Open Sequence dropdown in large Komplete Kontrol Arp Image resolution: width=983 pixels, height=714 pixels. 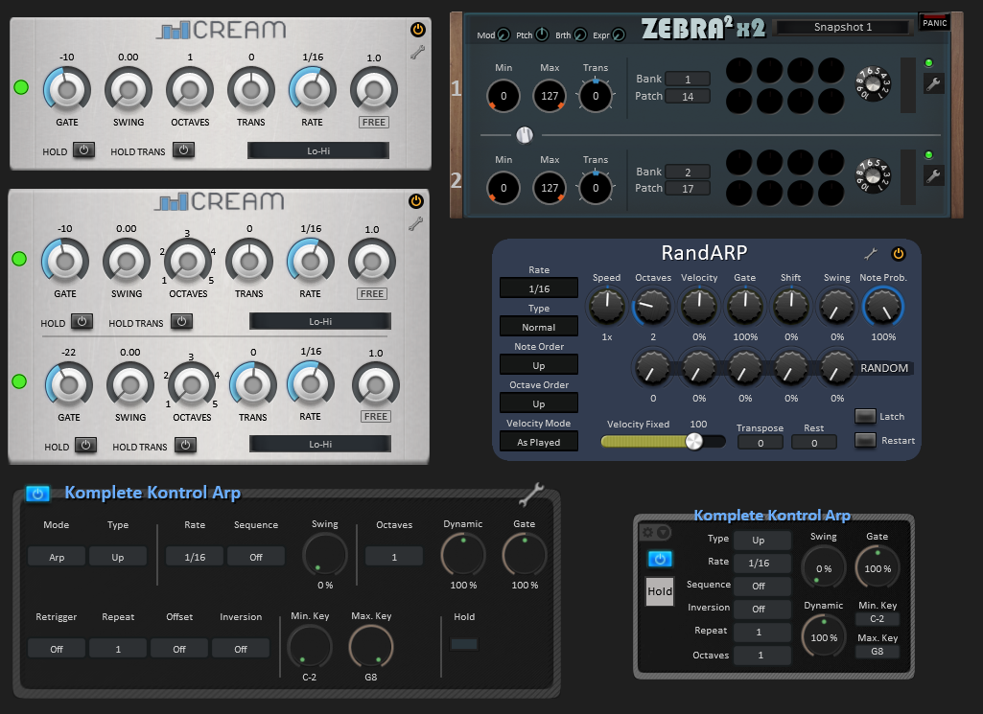pos(256,557)
